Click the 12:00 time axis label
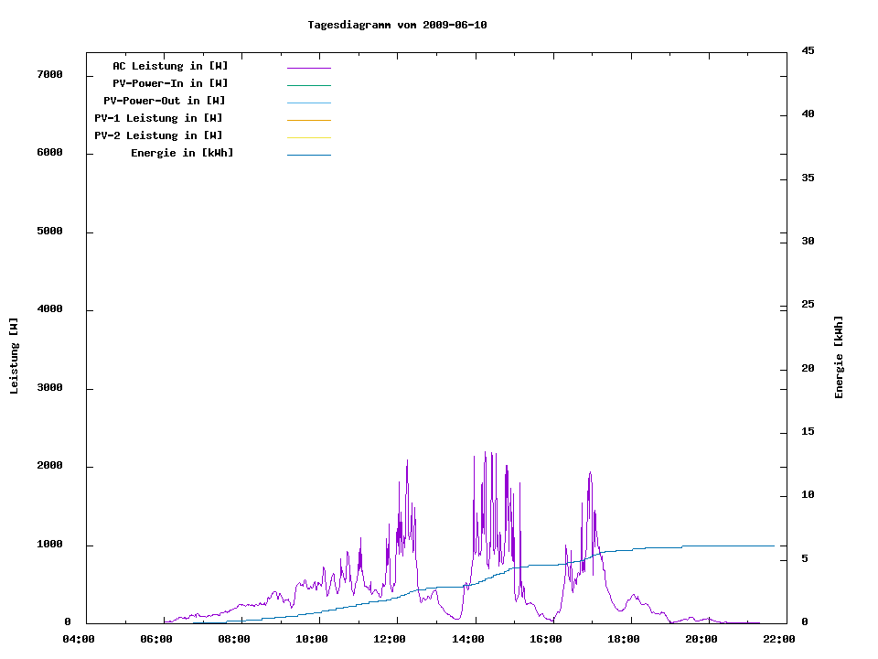878x659 pixels. tap(391, 640)
